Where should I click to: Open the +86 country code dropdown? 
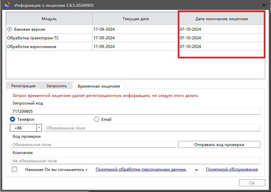tap(39, 128)
